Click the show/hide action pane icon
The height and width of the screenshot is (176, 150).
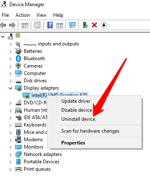coord(60,25)
